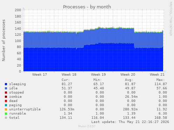Click the uninterruptible legend color swatch
174x130 pixels.
(x=6, y=109)
